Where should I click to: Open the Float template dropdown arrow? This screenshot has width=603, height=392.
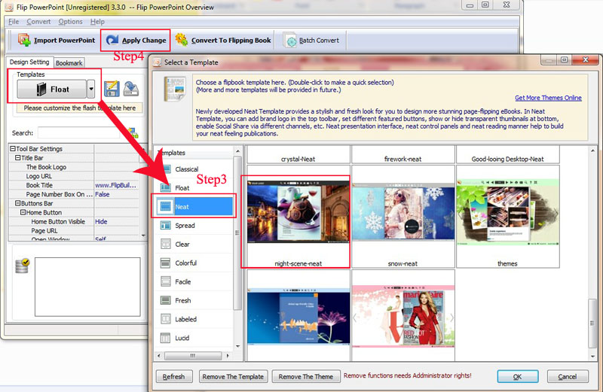(x=91, y=89)
